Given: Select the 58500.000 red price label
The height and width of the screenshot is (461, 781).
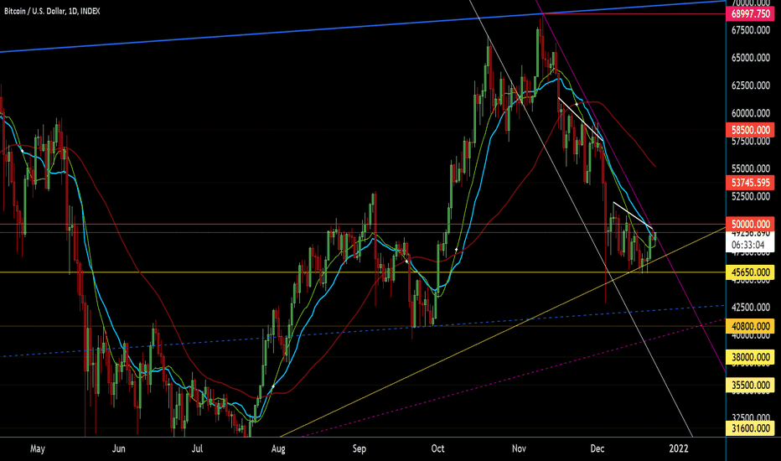Looking at the screenshot, I should point(751,131).
